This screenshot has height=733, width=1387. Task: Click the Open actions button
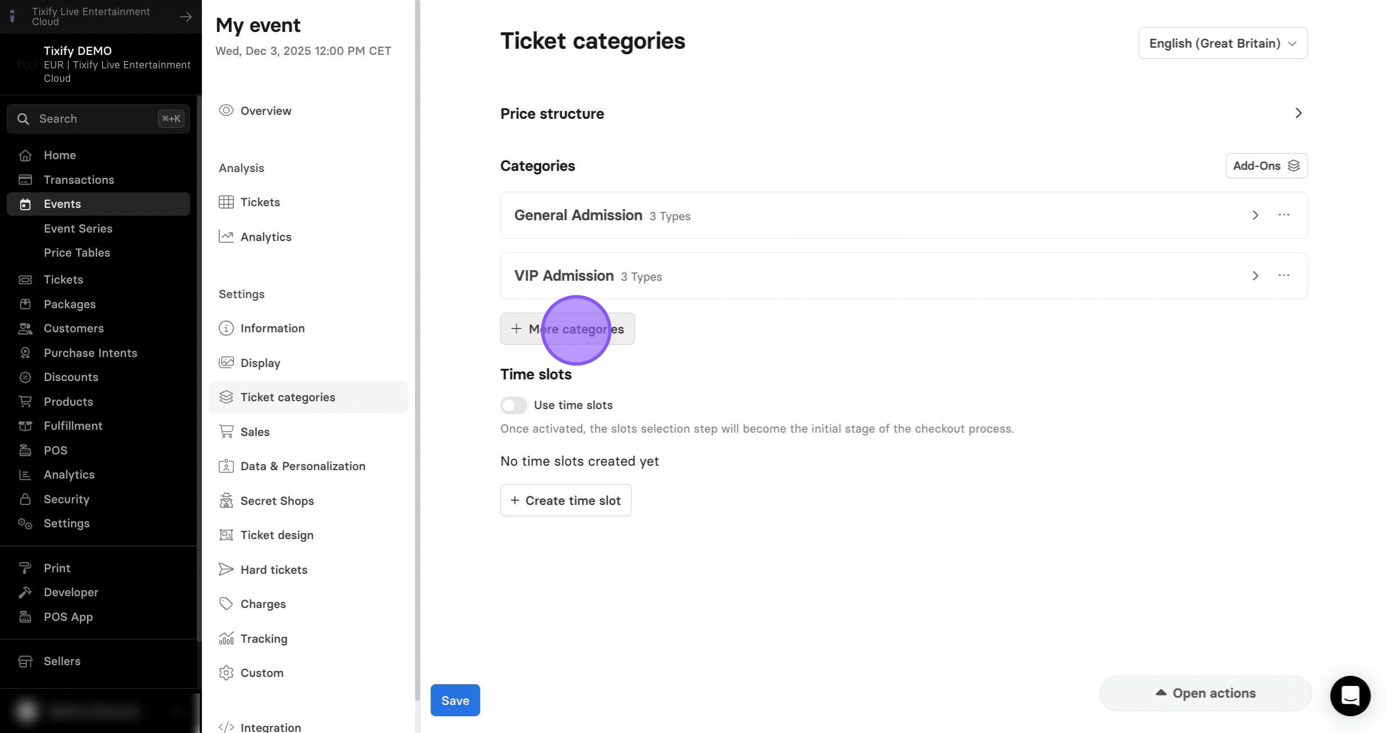[x=1205, y=693]
